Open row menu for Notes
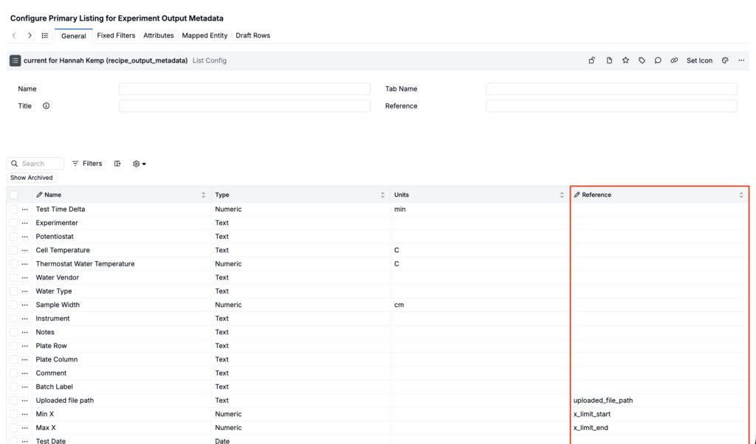Image resolution: width=756 pixels, height=444 pixels. 24,333
